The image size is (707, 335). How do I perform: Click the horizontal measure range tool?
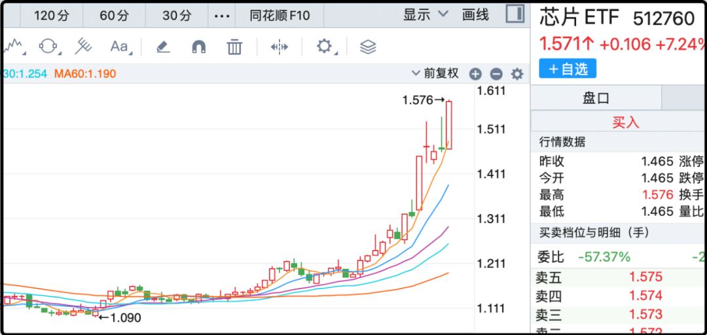click(280, 47)
